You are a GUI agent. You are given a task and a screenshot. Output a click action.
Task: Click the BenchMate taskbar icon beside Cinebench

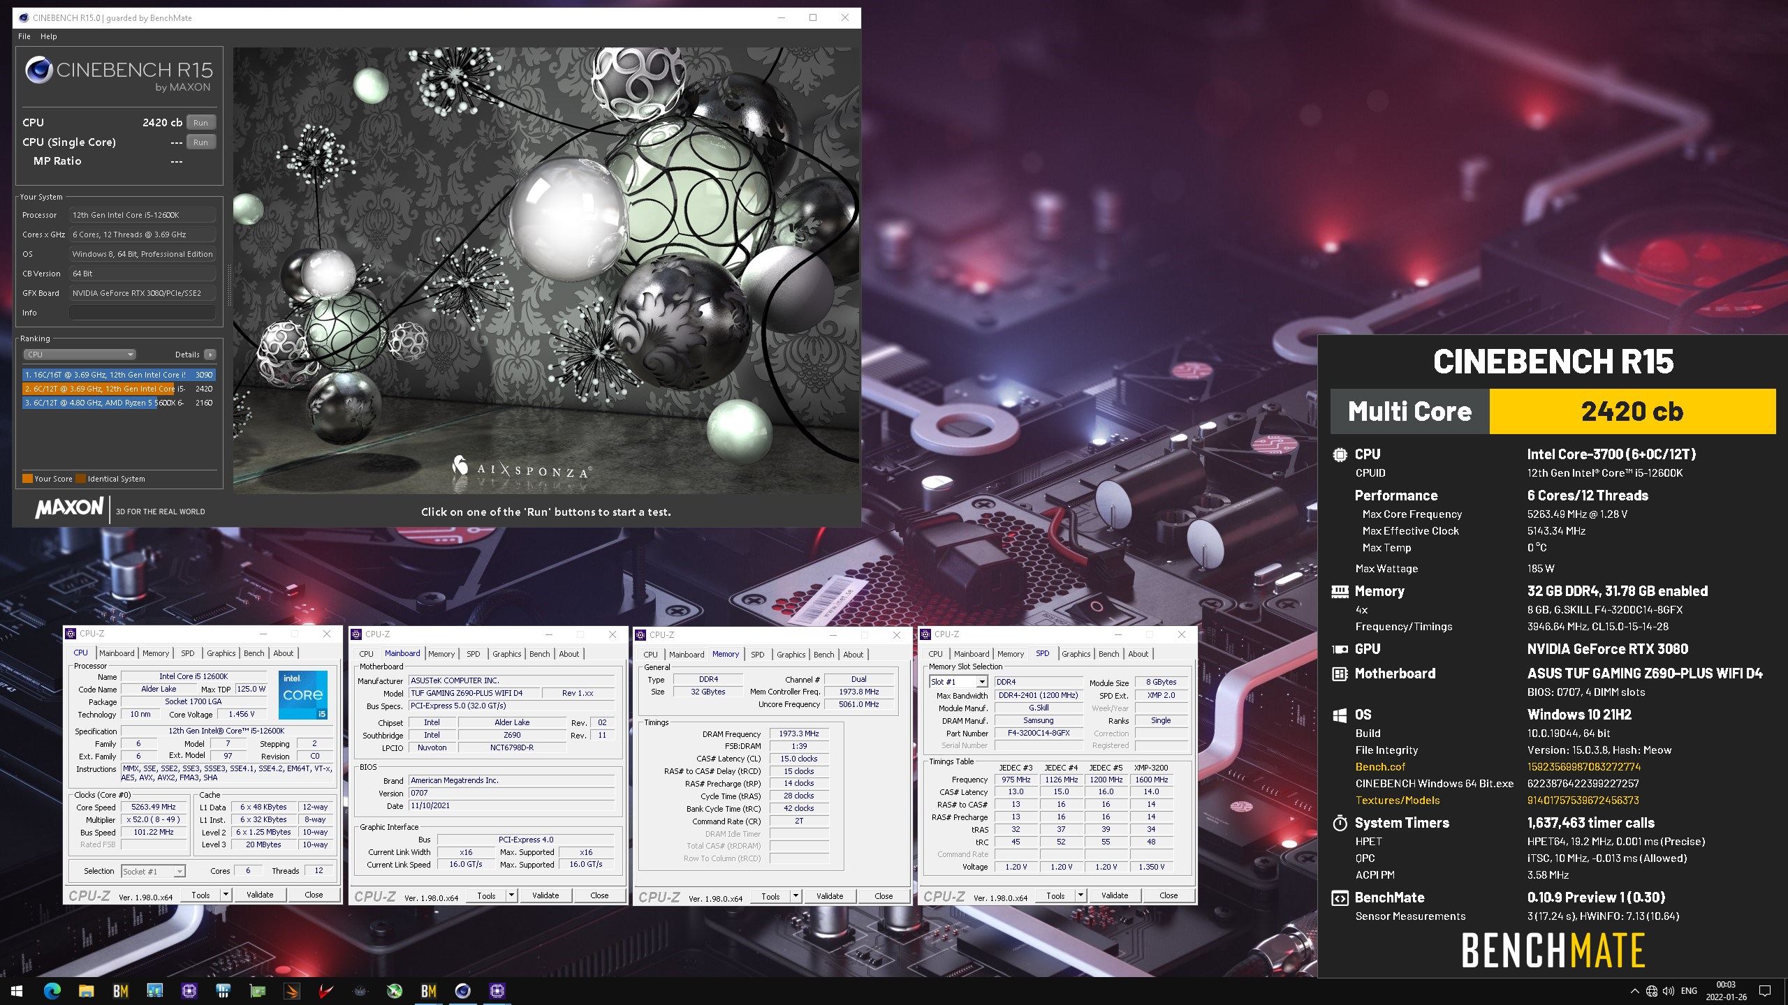429,990
